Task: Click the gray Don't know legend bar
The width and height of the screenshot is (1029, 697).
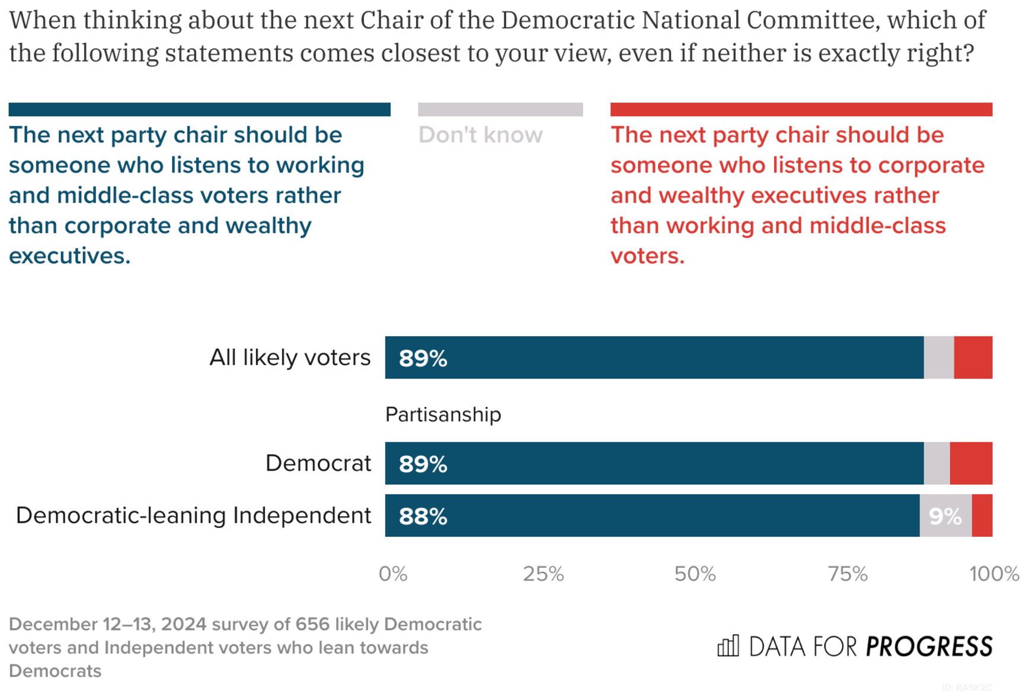Action: coord(500,110)
